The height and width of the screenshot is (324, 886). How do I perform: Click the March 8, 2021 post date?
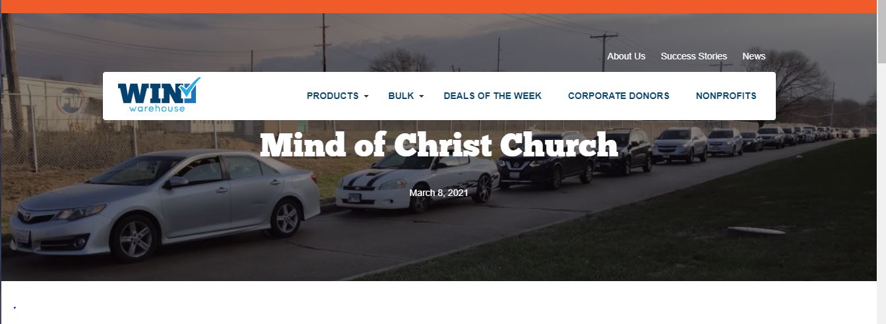click(x=439, y=193)
